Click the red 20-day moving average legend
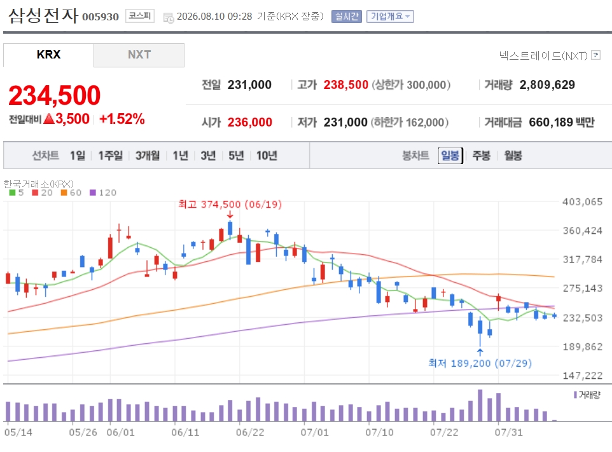 (x=42, y=193)
